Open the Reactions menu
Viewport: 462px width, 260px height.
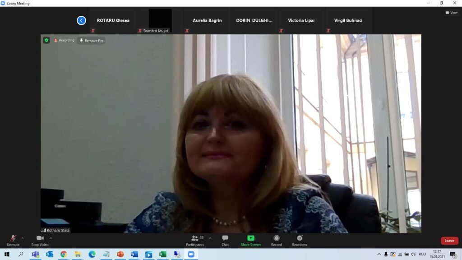click(x=300, y=240)
